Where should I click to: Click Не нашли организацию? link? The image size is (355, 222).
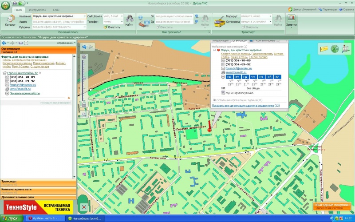point(55,103)
